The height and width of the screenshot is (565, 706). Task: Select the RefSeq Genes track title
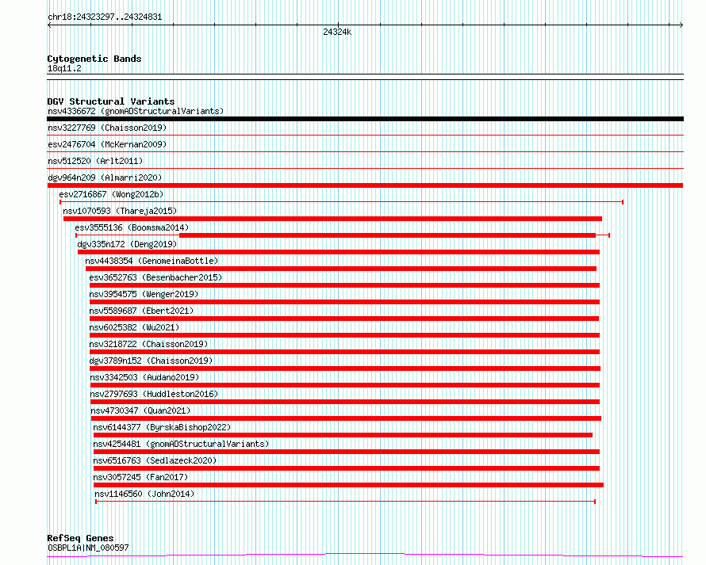pos(80,538)
